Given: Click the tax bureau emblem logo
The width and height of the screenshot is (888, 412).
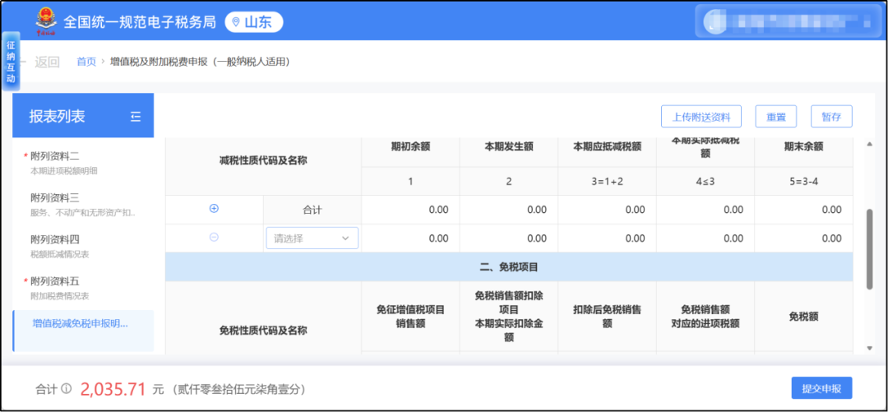Looking at the screenshot, I should (x=46, y=21).
